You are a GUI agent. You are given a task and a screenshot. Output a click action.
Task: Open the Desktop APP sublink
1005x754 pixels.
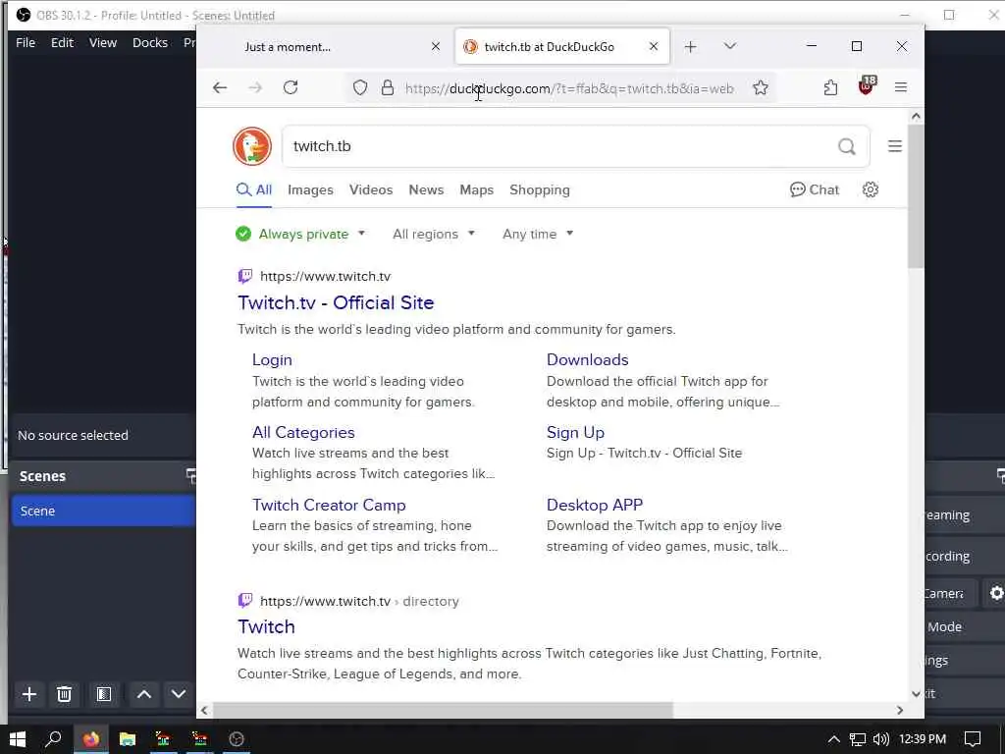(x=594, y=506)
